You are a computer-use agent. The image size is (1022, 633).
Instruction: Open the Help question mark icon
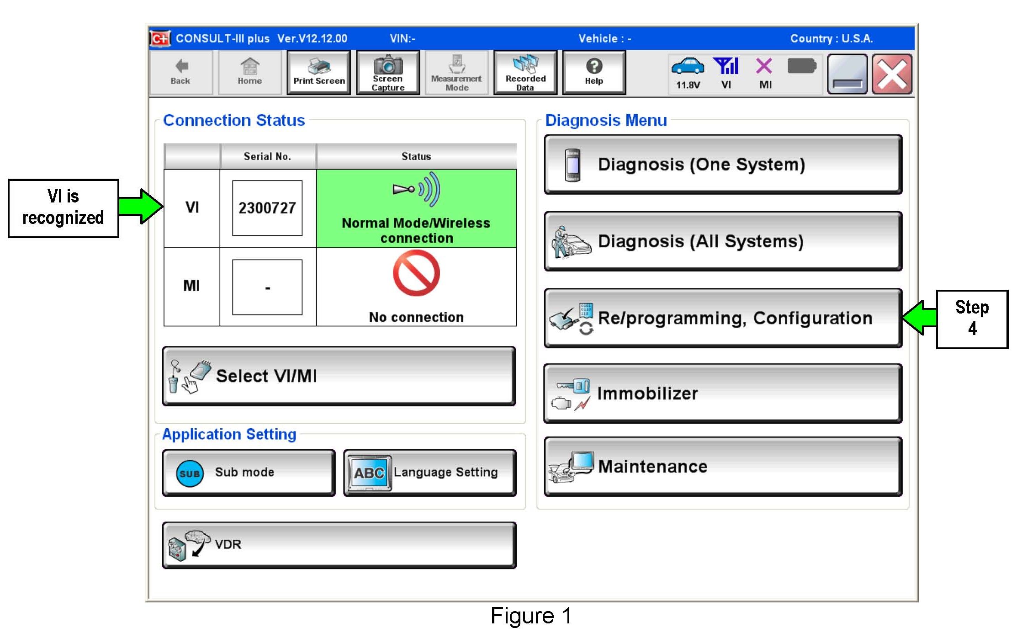pos(593,66)
